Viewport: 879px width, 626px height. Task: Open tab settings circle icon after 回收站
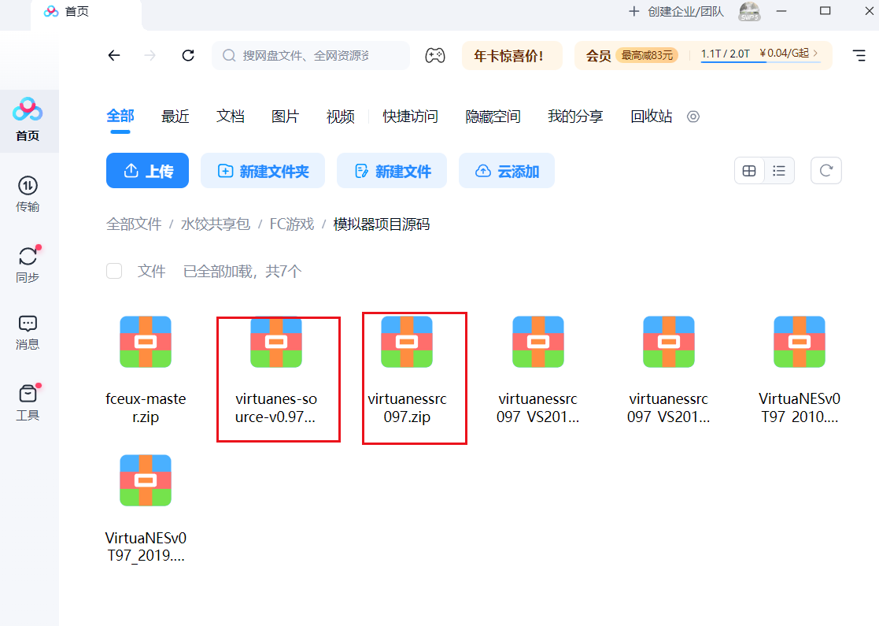tap(693, 117)
